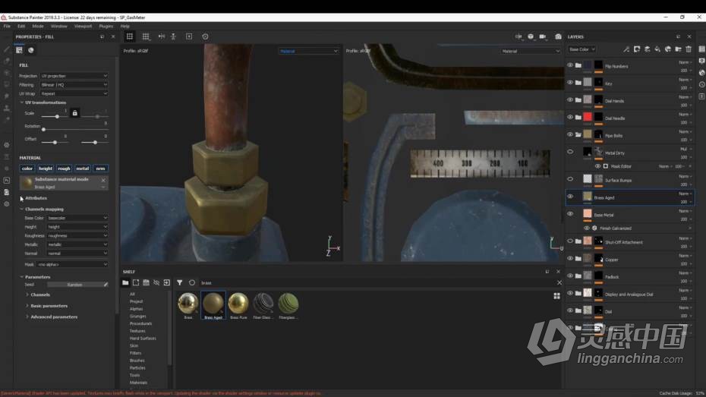Toggle the UV scale lock icon
706x397 pixels.
(x=74, y=113)
